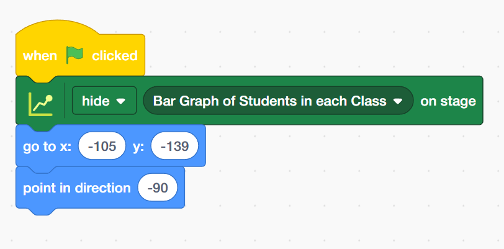Open the Bar Graph of Students dropdown
Screen dimensions: 504x249
pyautogui.click(x=277, y=101)
